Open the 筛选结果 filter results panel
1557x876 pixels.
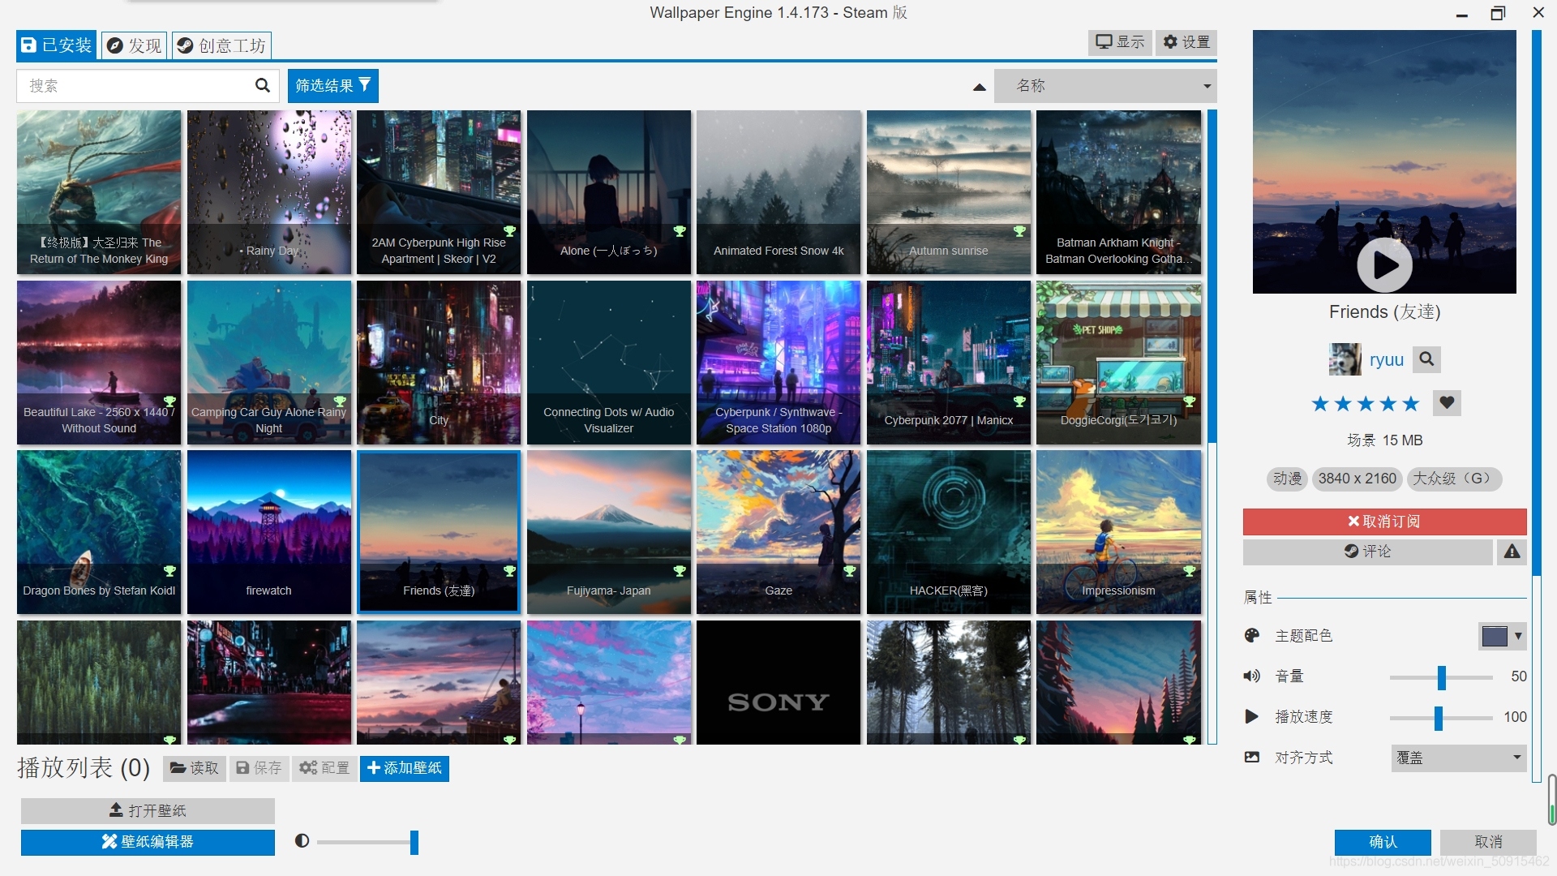pos(332,86)
